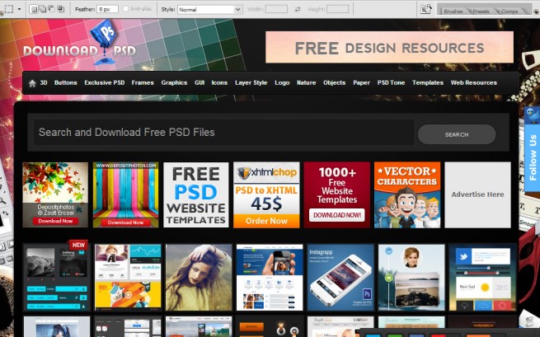Click the SEARCH button
540x337 pixels.
coord(457,134)
